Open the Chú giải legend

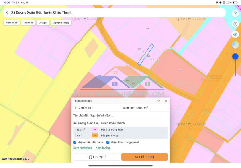tap(43, 23)
